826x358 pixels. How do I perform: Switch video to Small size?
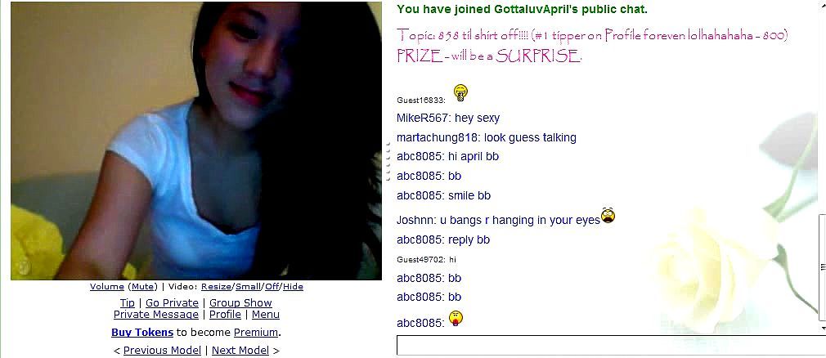click(248, 286)
